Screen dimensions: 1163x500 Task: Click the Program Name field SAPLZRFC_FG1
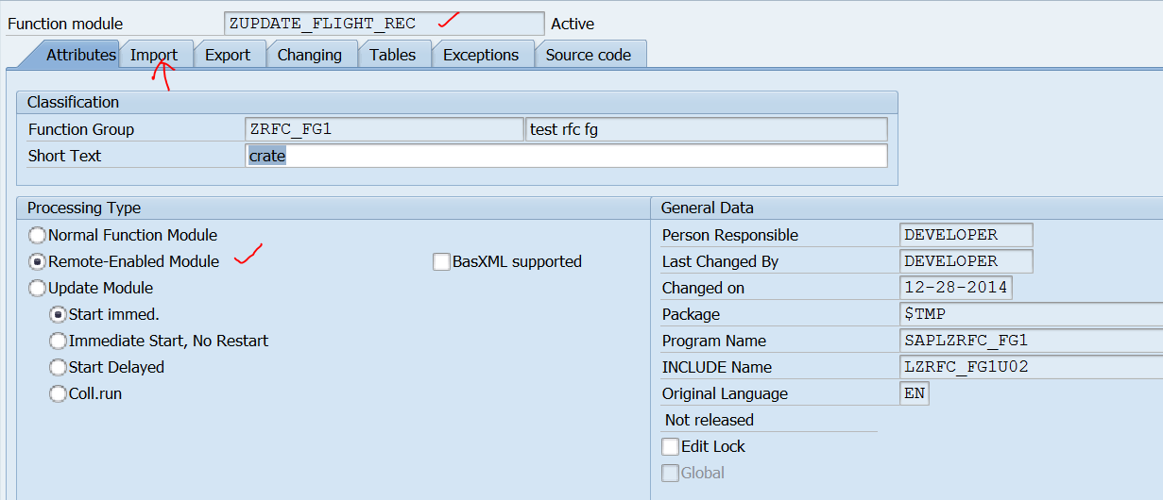[x=1032, y=341]
